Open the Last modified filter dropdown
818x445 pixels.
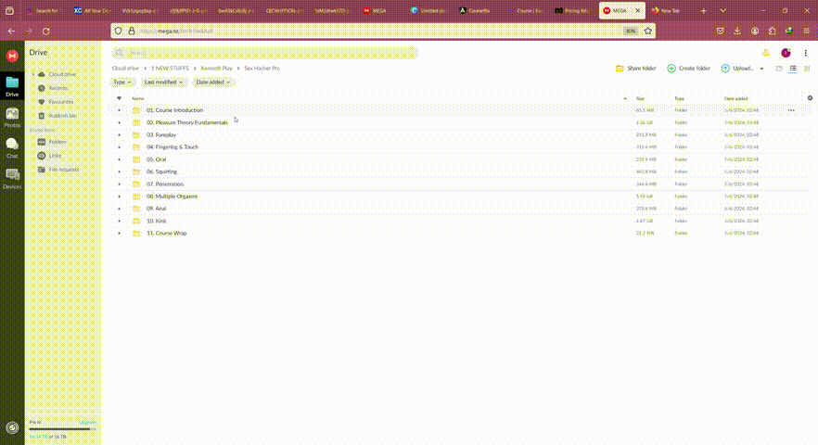tap(163, 82)
